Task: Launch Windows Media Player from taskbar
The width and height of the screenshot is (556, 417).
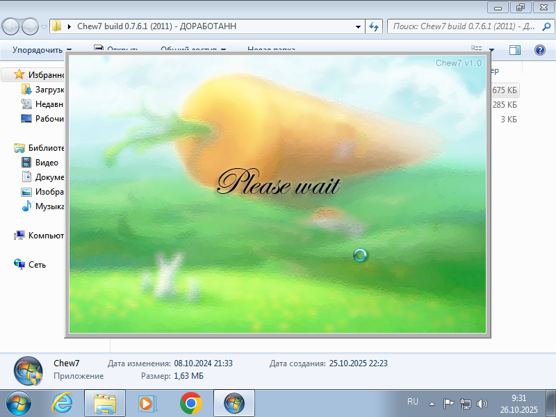Action: [x=147, y=402]
